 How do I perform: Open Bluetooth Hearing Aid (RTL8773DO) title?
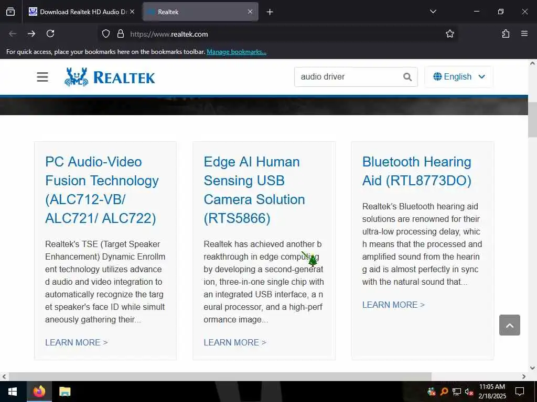click(x=417, y=171)
